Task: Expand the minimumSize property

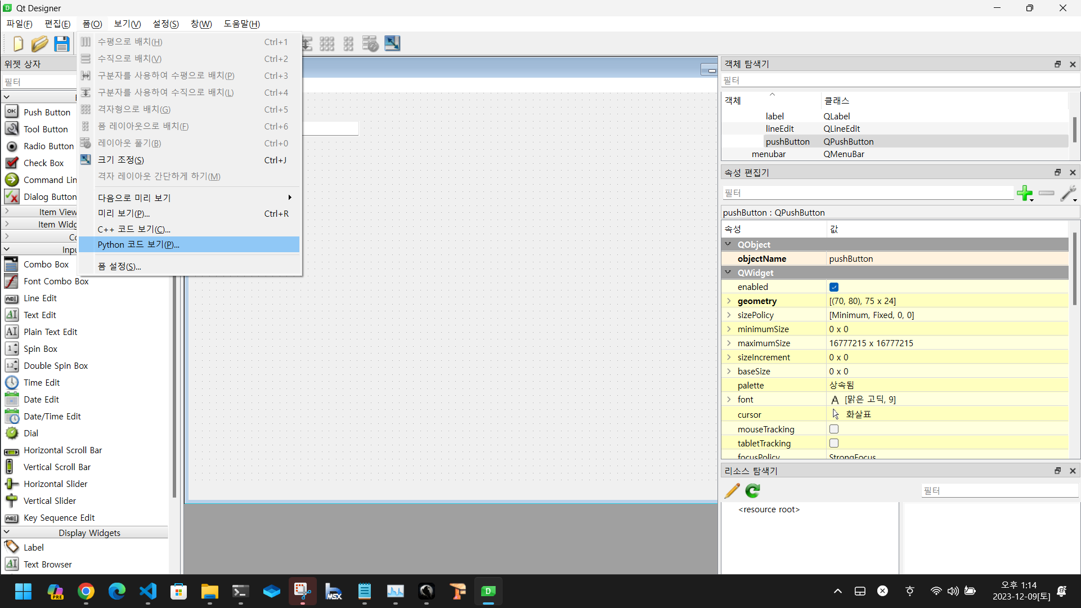Action: 729,329
